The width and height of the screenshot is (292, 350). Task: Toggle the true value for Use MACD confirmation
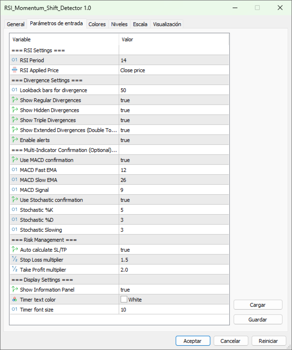174,160
